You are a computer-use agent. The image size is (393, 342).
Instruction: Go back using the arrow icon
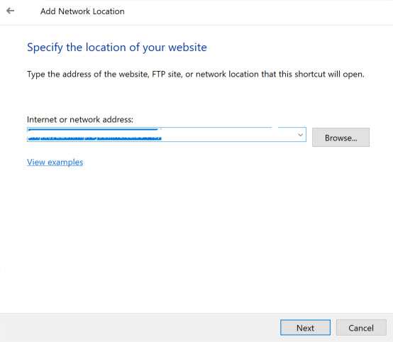click(10, 11)
